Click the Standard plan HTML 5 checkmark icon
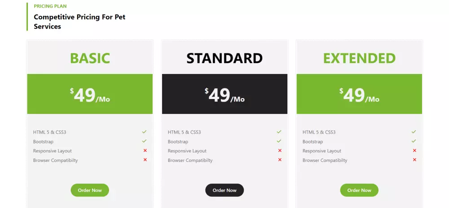This screenshot has height=208, width=449. [x=279, y=132]
